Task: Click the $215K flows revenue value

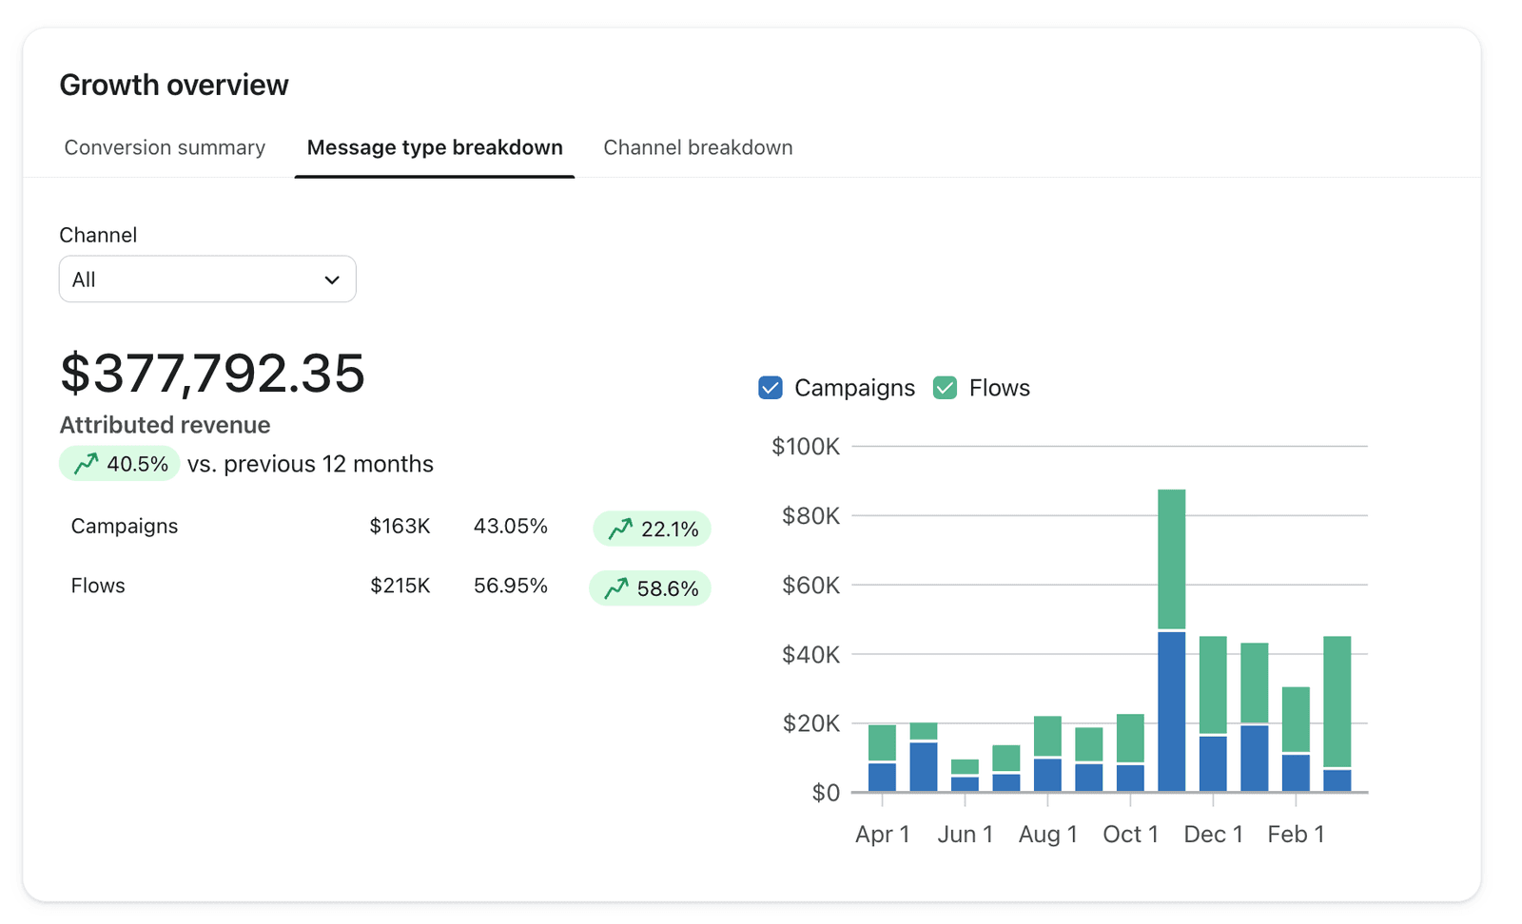Action: pos(400,586)
